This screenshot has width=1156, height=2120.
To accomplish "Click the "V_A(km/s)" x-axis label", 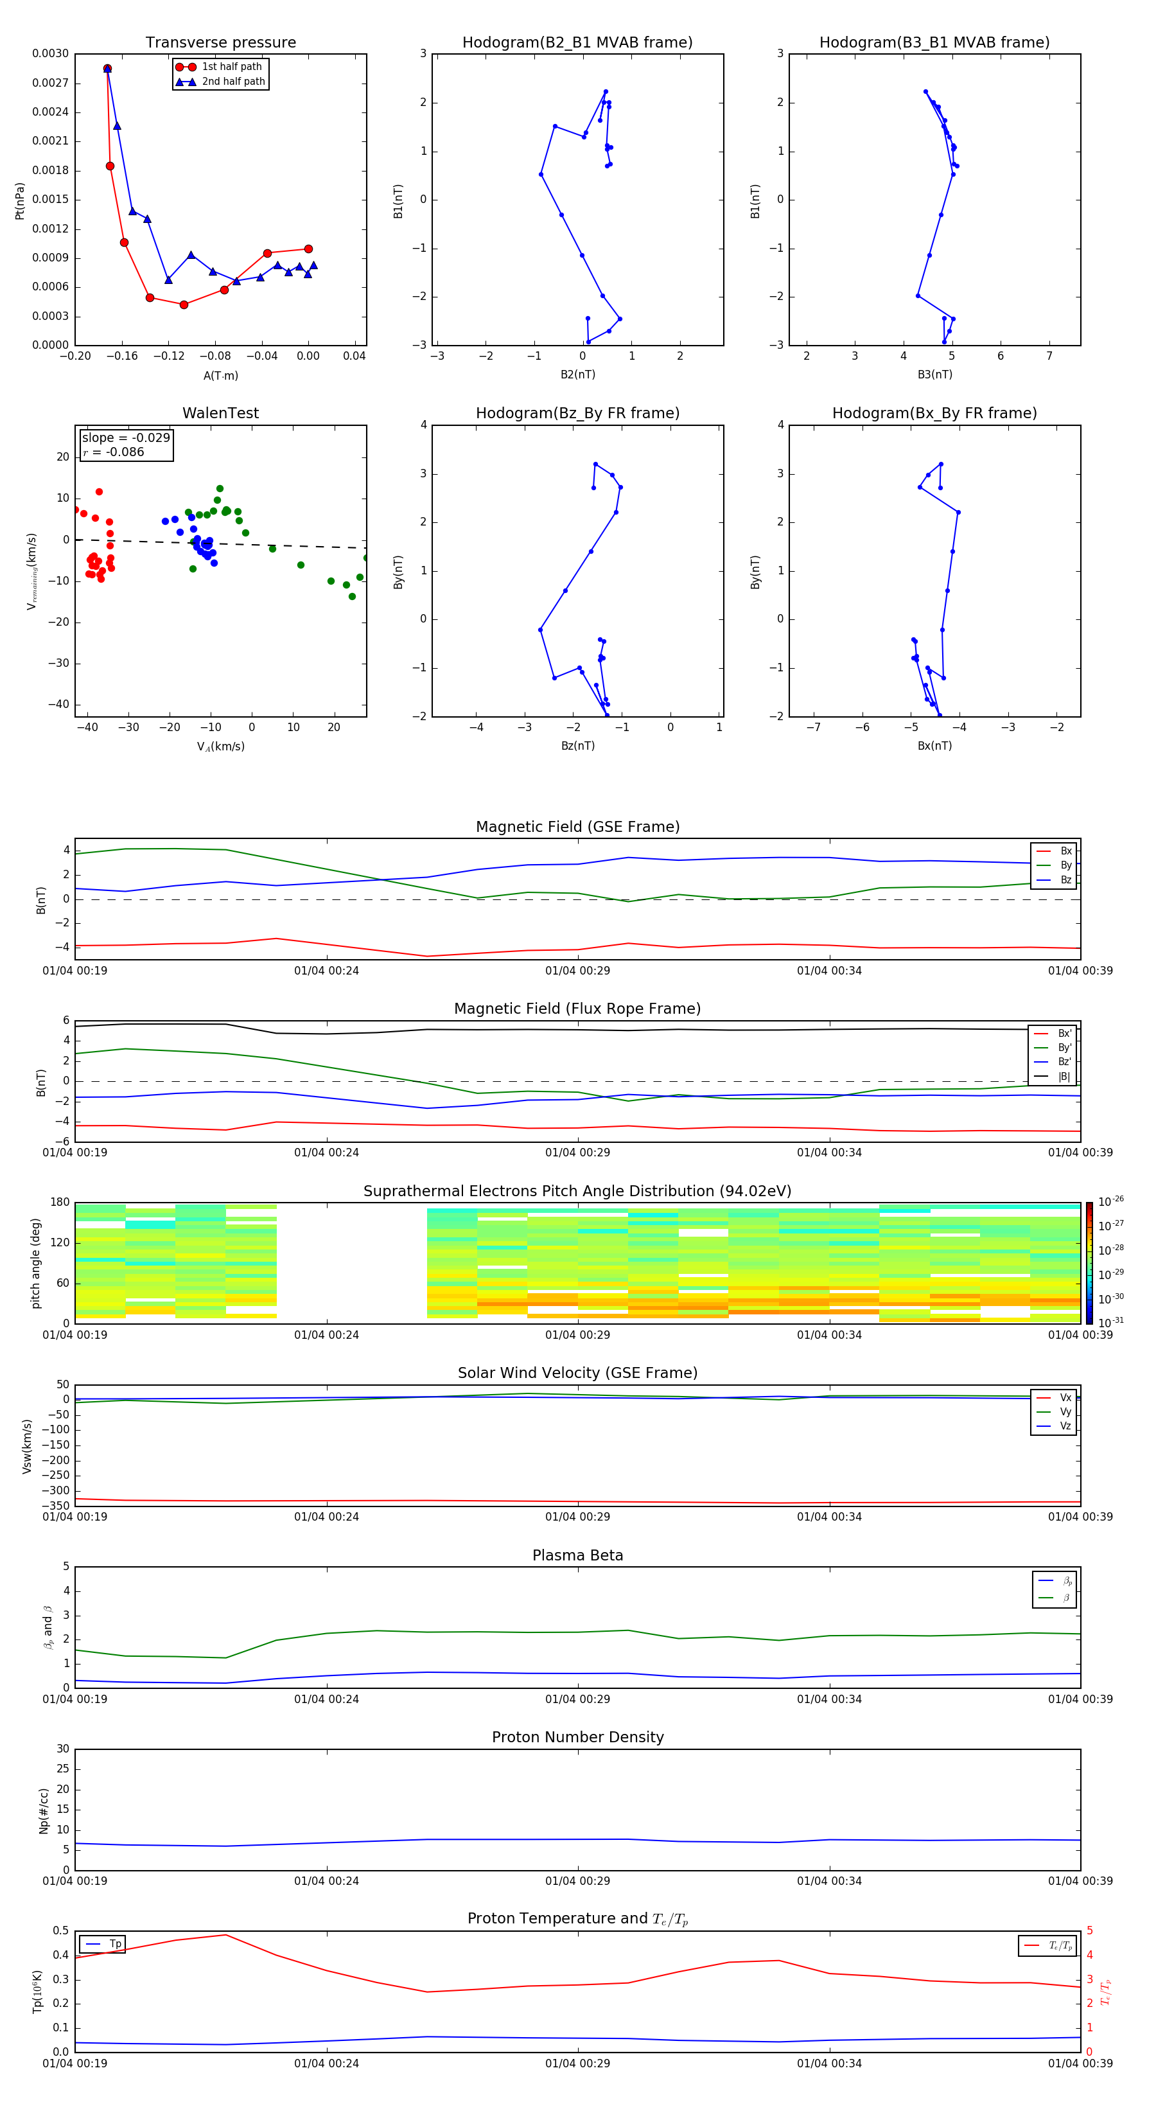I will tap(220, 747).
